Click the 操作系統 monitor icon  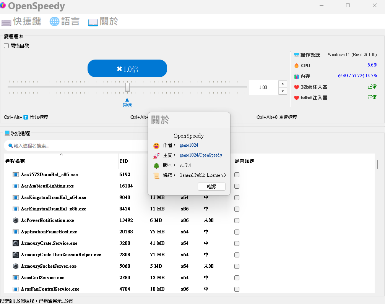pos(296,55)
